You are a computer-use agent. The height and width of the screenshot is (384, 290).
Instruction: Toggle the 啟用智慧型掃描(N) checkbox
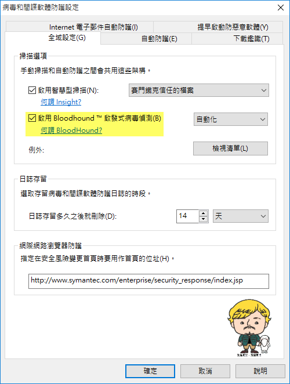pyautogui.click(x=32, y=90)
